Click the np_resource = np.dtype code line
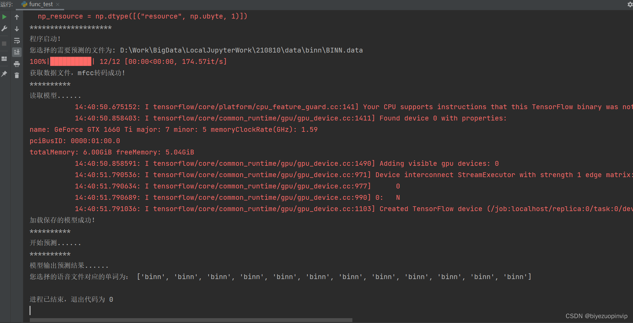633x323 pixels. 142,16
